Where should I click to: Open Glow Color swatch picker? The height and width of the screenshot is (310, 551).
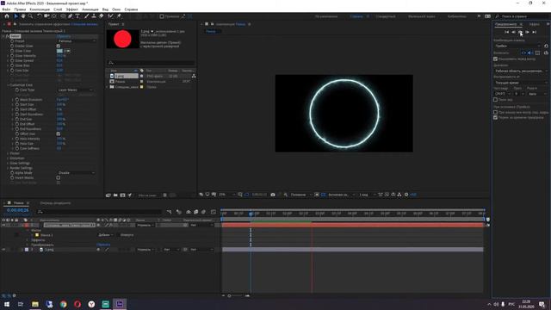(x=59, y=51)
